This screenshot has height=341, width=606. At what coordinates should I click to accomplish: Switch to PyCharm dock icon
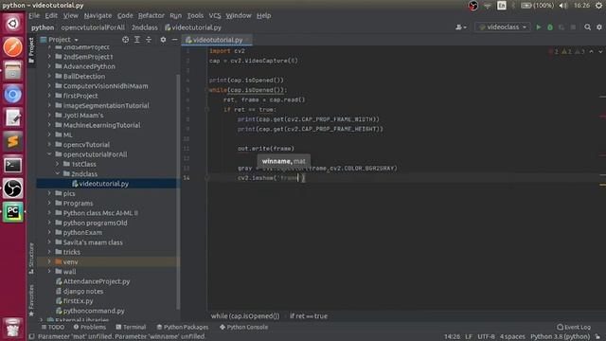tap(12, 212)
